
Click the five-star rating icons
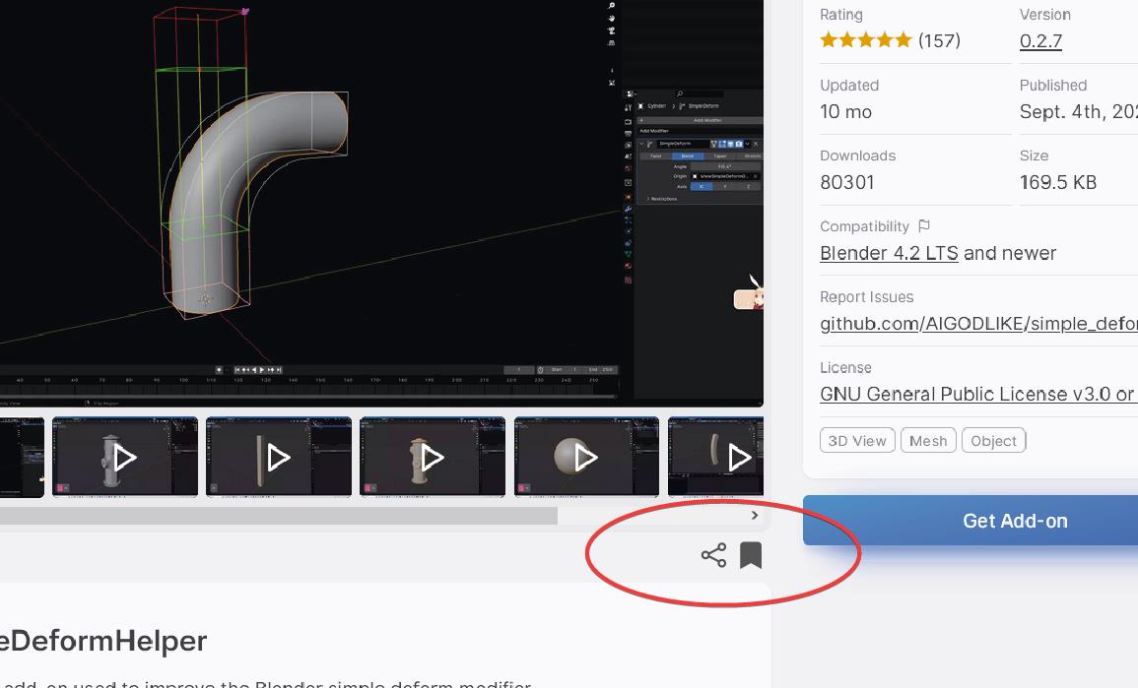pos(865,40)
